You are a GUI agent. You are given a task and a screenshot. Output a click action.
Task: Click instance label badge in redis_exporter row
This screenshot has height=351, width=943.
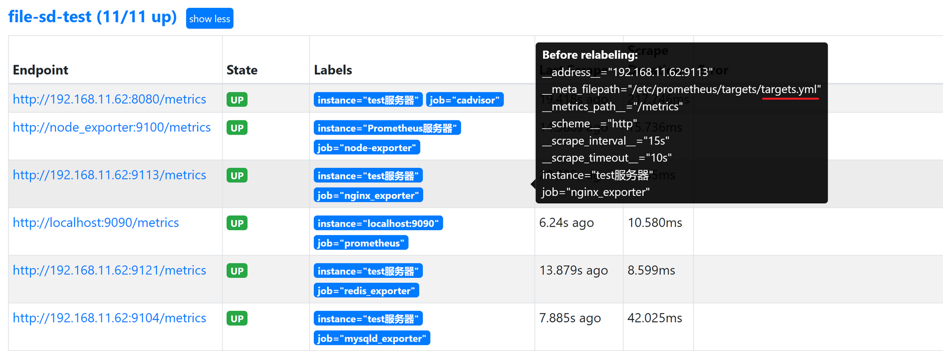click(368, 270)
